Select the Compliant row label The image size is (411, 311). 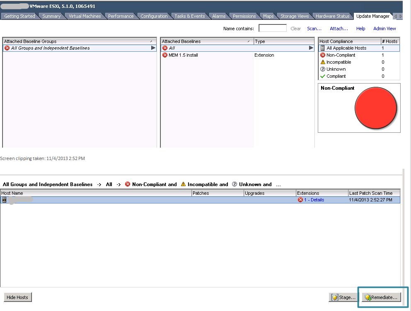336,77
